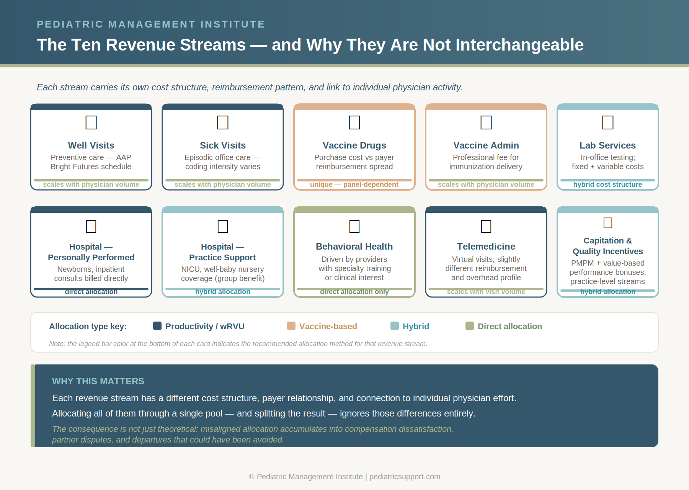Toggle the Hospital — Practice Support checkbox
The height and width of the screenshot is (490, 689).
[222, 227]
